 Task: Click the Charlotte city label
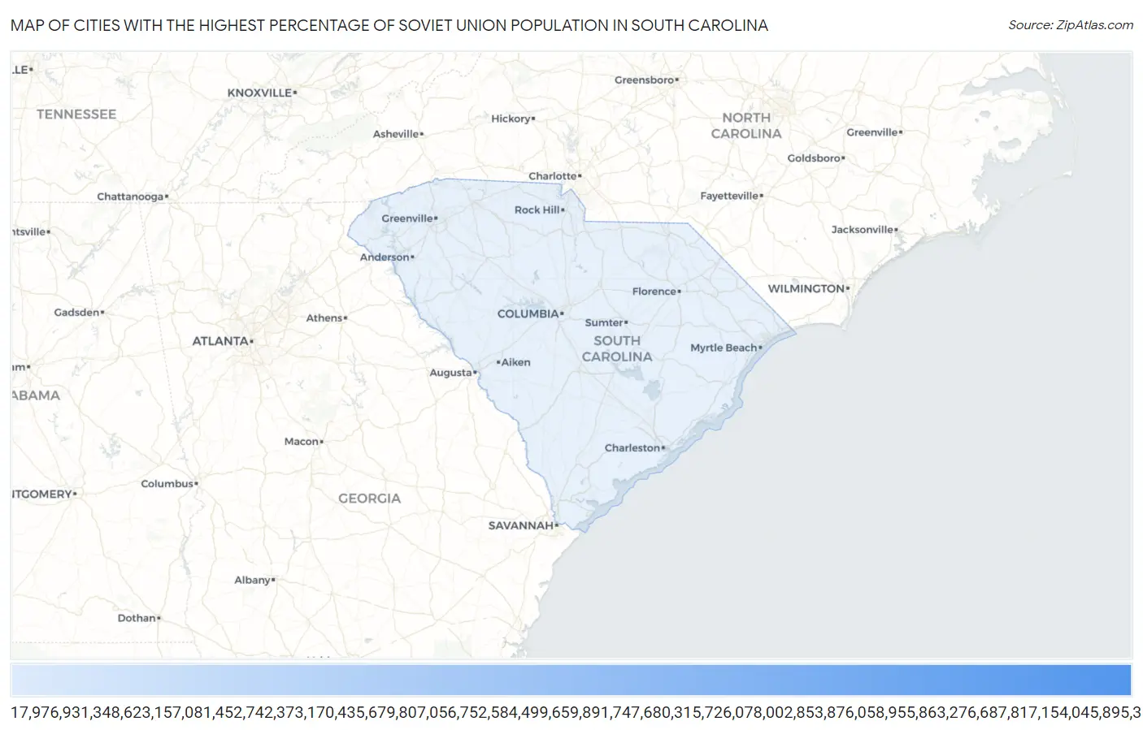coord(553,175)
